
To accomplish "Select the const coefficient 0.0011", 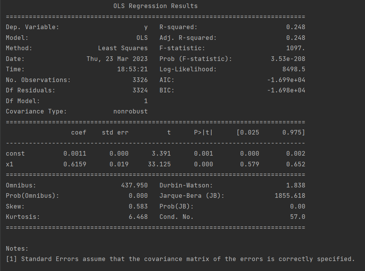I will click(75, 154).
